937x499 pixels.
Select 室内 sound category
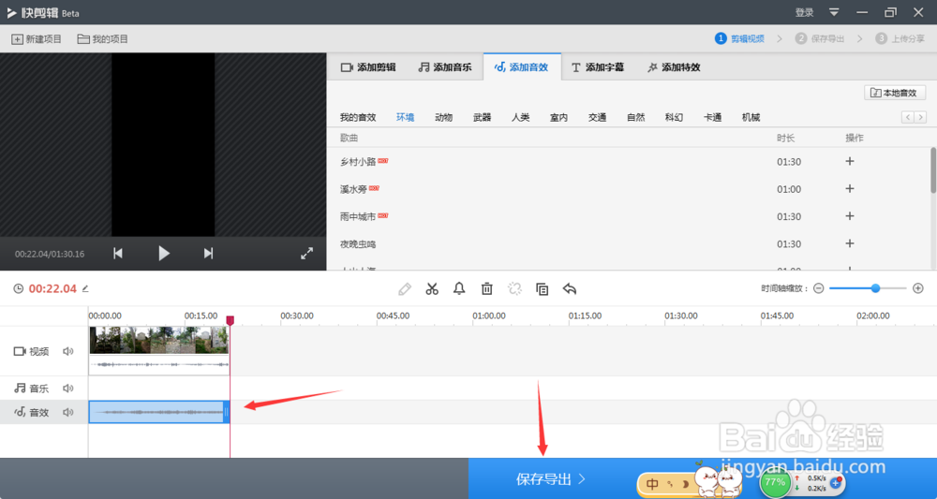coord(558,118)
